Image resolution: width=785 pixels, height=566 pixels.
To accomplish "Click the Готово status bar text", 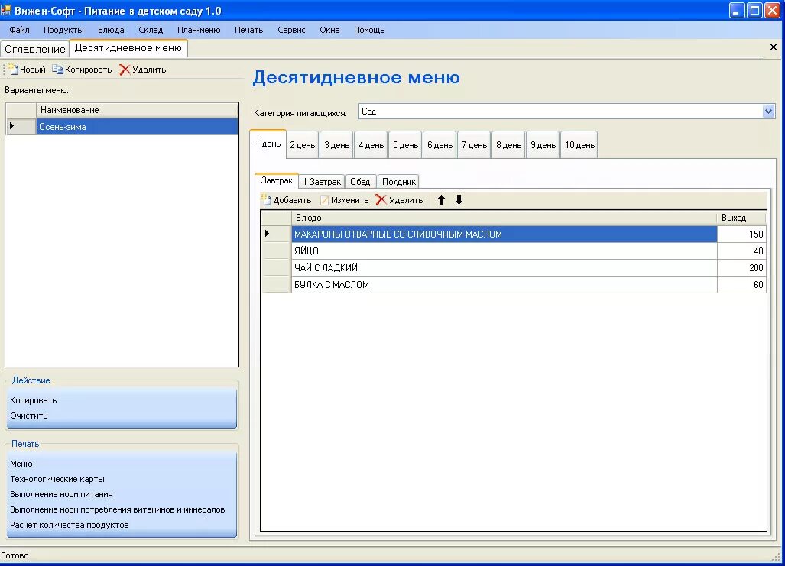I will (x=15, y=555).
